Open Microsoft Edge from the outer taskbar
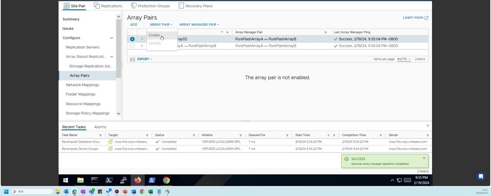The image size is (491, 196). coord(74,191)
